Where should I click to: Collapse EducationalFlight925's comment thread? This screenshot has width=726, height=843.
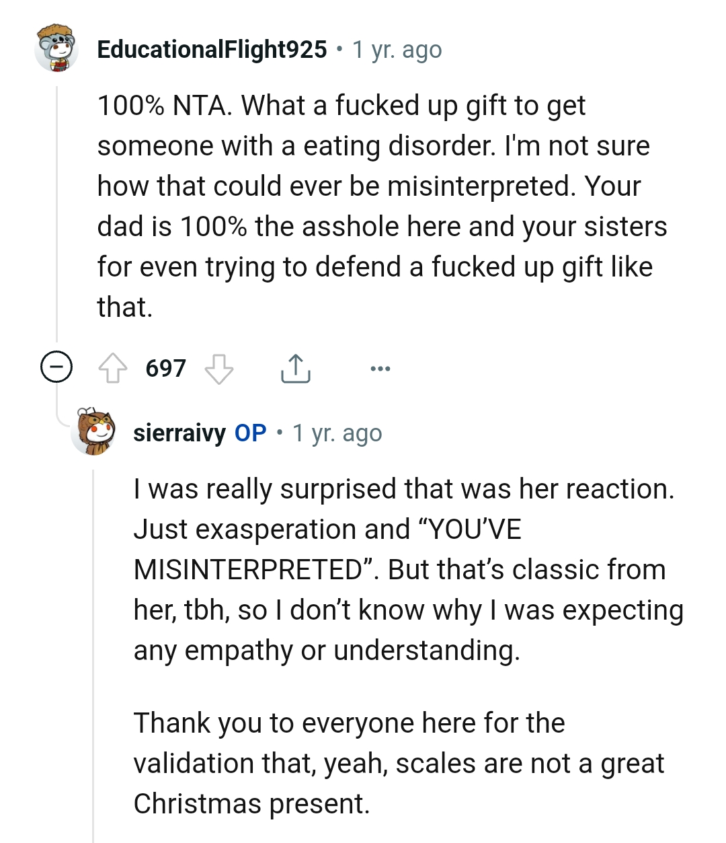[57, 368]
